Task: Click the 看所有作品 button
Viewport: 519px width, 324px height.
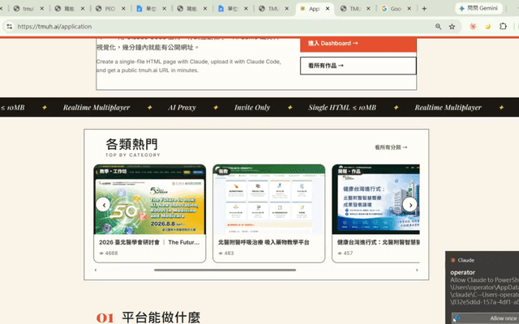Action: (358, 66)
